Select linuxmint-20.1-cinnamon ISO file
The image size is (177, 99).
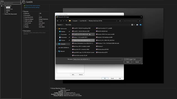(80, 50)
